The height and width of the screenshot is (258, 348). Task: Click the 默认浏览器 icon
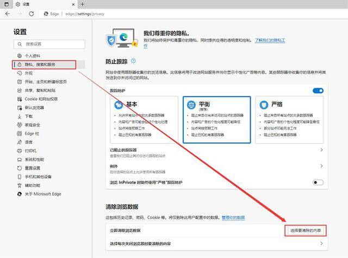pos(20,107)
